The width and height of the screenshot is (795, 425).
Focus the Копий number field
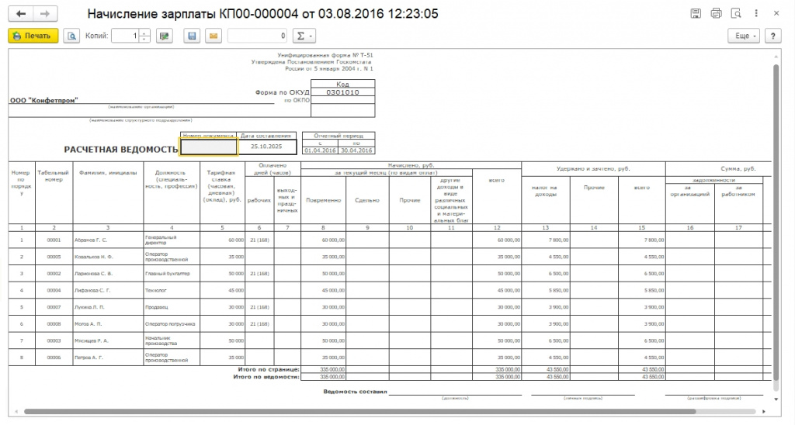tap(125, 36)
